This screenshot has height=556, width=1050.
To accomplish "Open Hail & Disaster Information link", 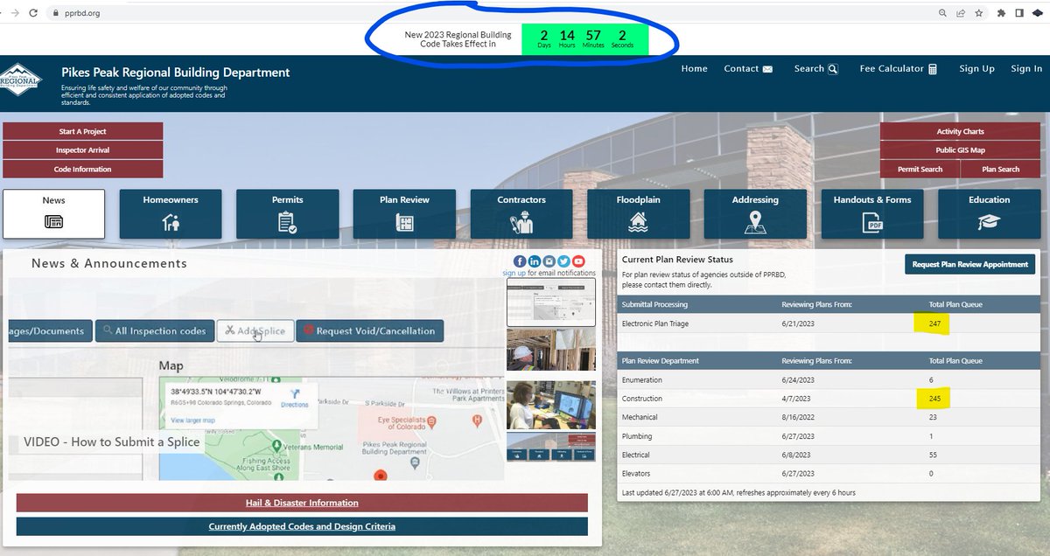I will click(302, 503).
